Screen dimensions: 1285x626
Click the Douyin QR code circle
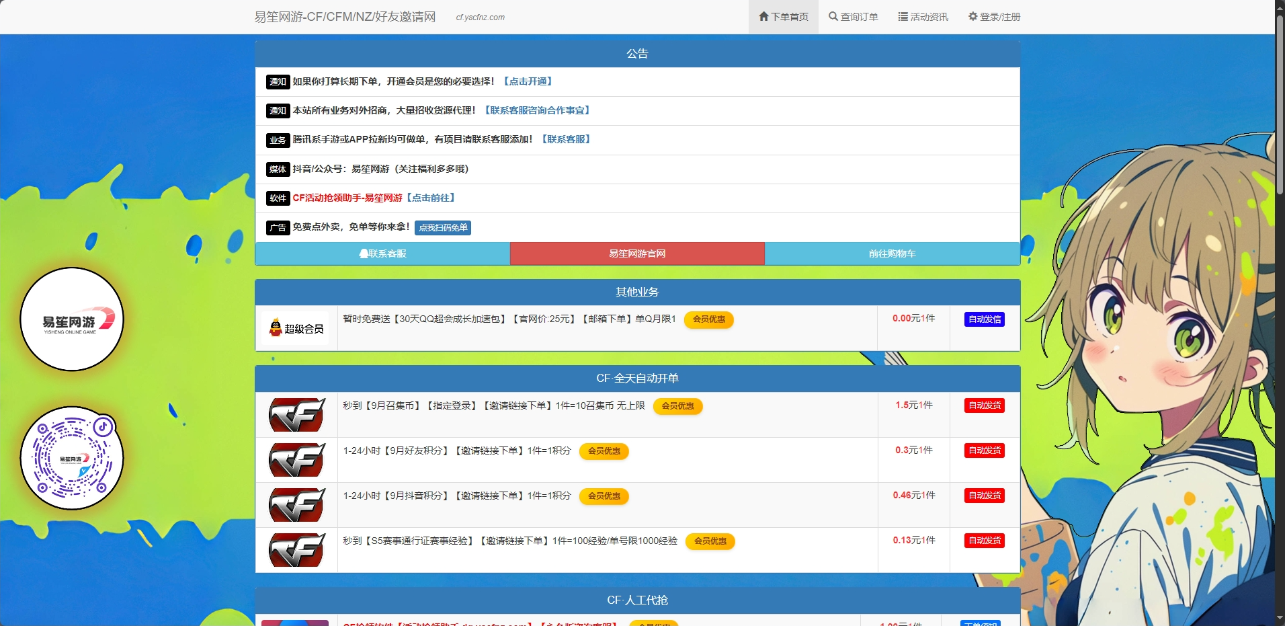(72, 458)
